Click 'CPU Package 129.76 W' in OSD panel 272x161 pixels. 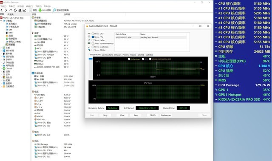tap(243, 85)
